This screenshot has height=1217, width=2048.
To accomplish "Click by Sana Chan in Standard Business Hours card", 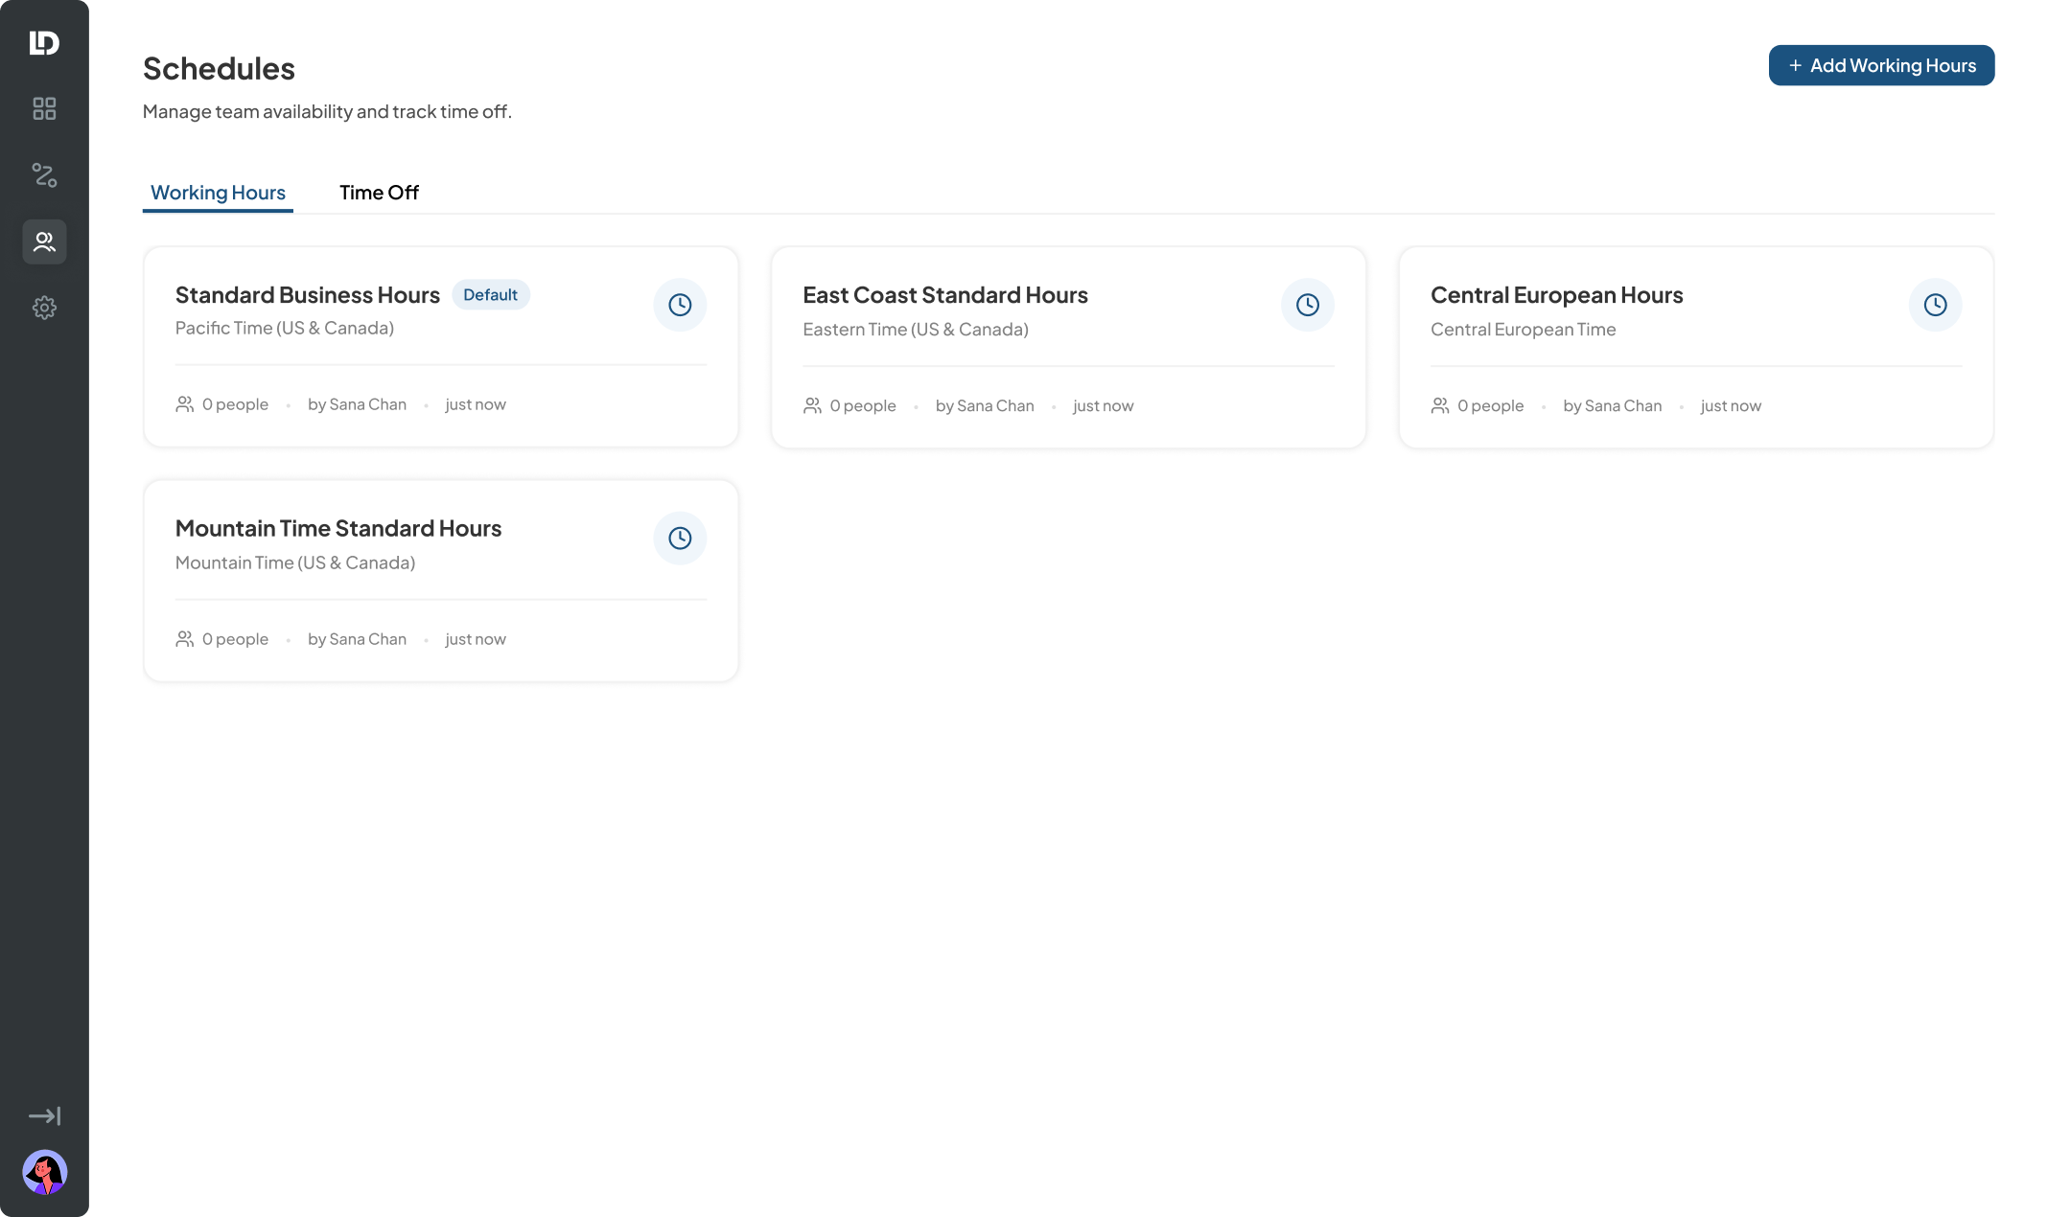I will 357,404.
